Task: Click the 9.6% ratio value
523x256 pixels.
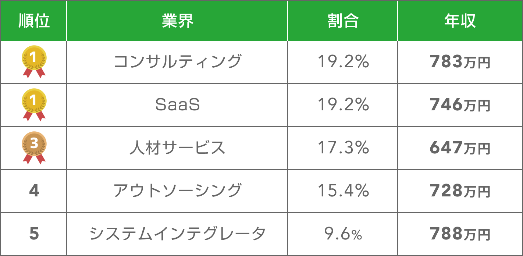Action: (343, 234)
